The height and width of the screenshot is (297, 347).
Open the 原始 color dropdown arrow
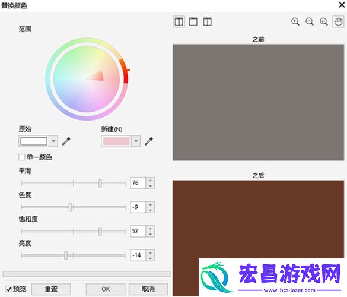[53, 141]
